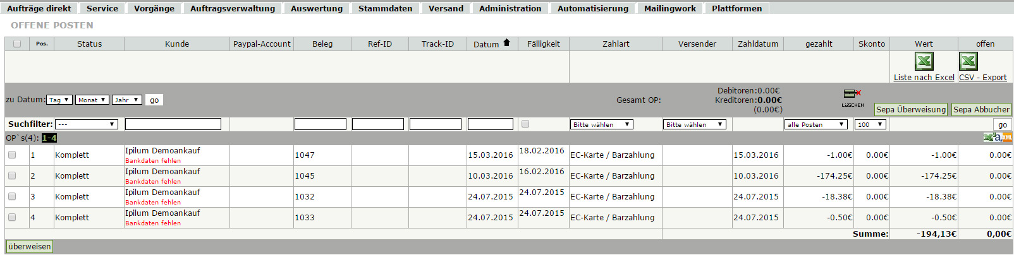Click the Datum sort arrow icon
This screenshot has height=255, width=1014.
(x=506, y=43)
